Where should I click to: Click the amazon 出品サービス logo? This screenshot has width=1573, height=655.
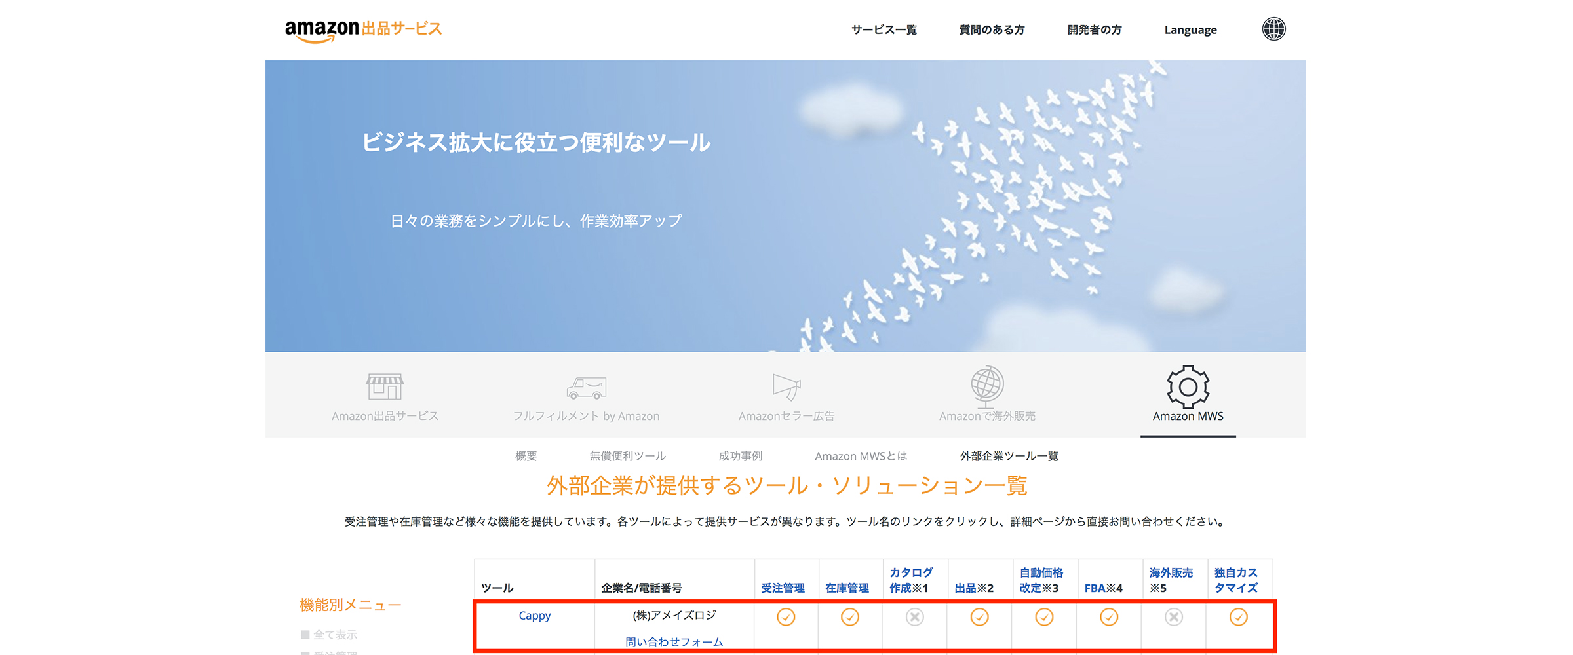pos(363,30)
